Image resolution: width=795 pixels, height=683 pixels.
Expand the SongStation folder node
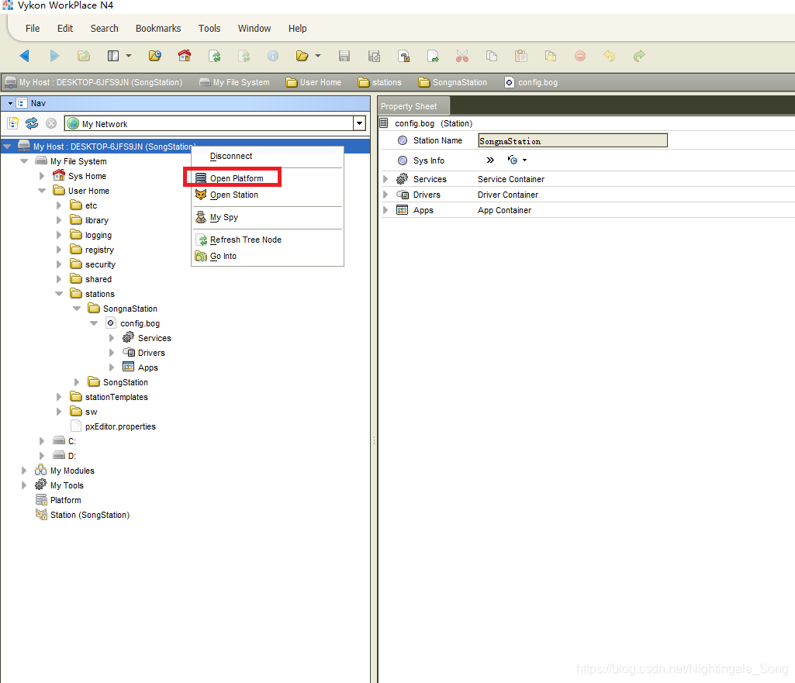click(x=77, y=382)
